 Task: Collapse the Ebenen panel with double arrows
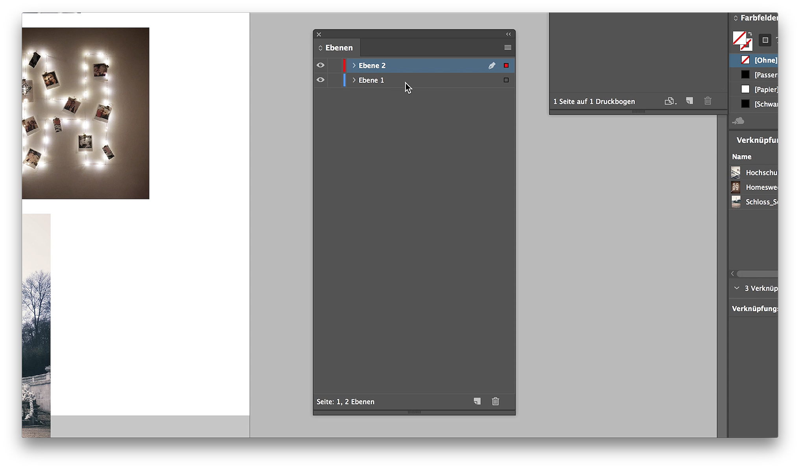(508, 34)
